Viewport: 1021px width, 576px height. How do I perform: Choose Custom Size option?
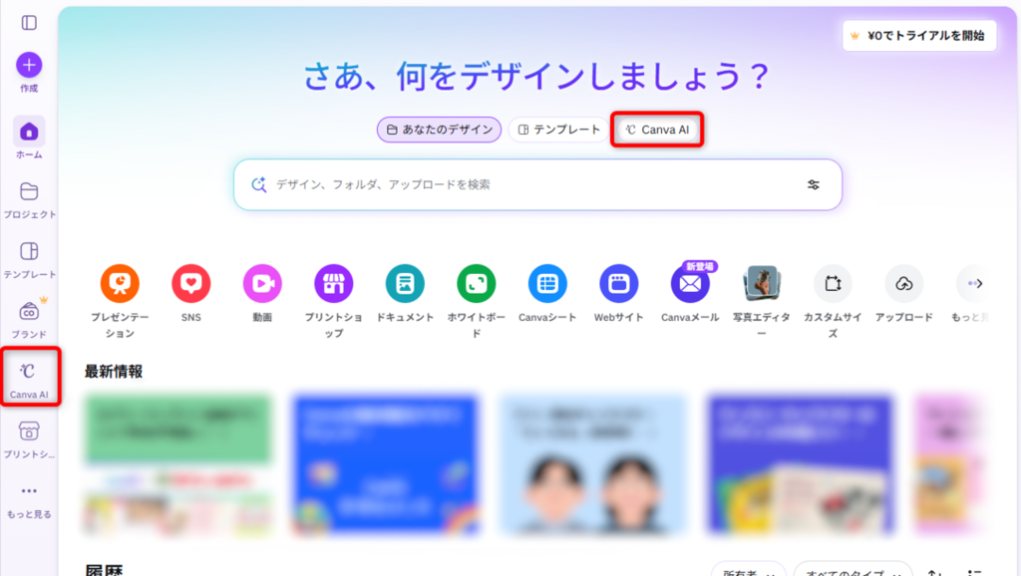coord(833,284)
